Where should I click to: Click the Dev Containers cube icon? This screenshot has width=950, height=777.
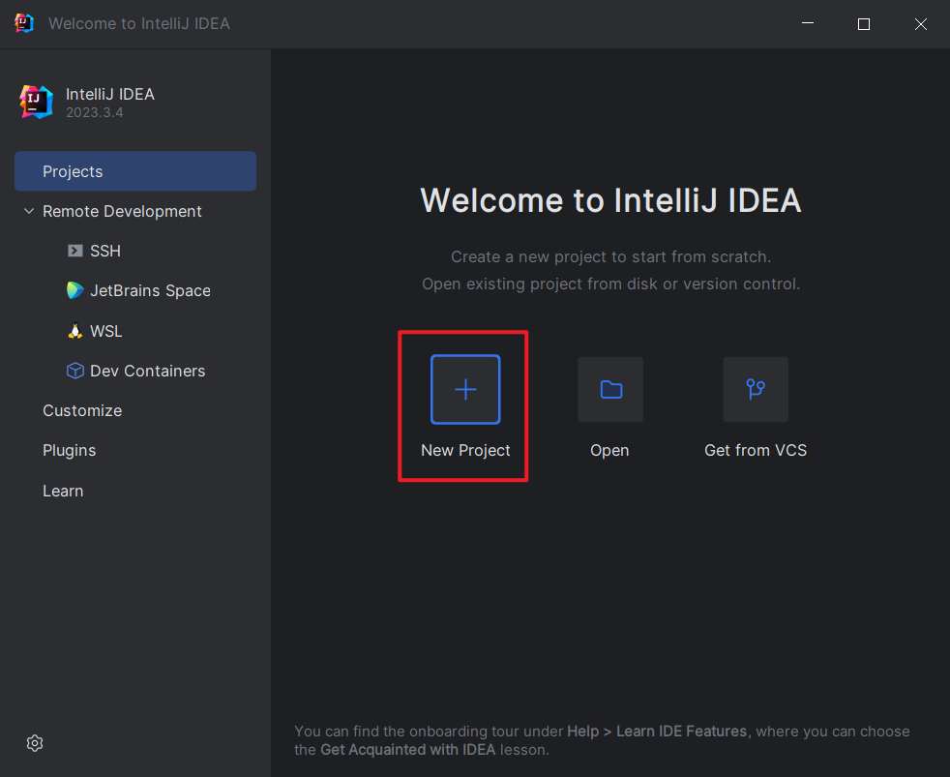coord(74,371)
